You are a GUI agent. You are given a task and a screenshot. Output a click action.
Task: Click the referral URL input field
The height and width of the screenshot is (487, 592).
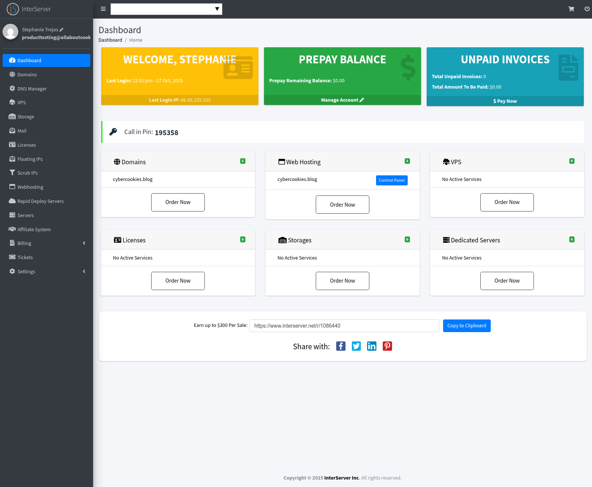344,326
